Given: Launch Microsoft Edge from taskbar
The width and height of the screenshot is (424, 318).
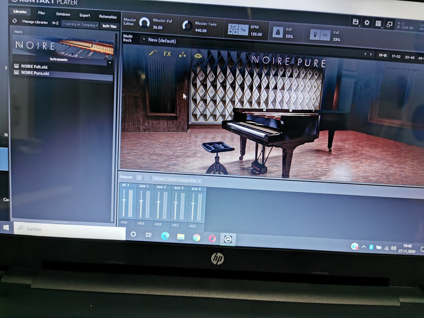Looking at the screenshot, I should [165, 236].
